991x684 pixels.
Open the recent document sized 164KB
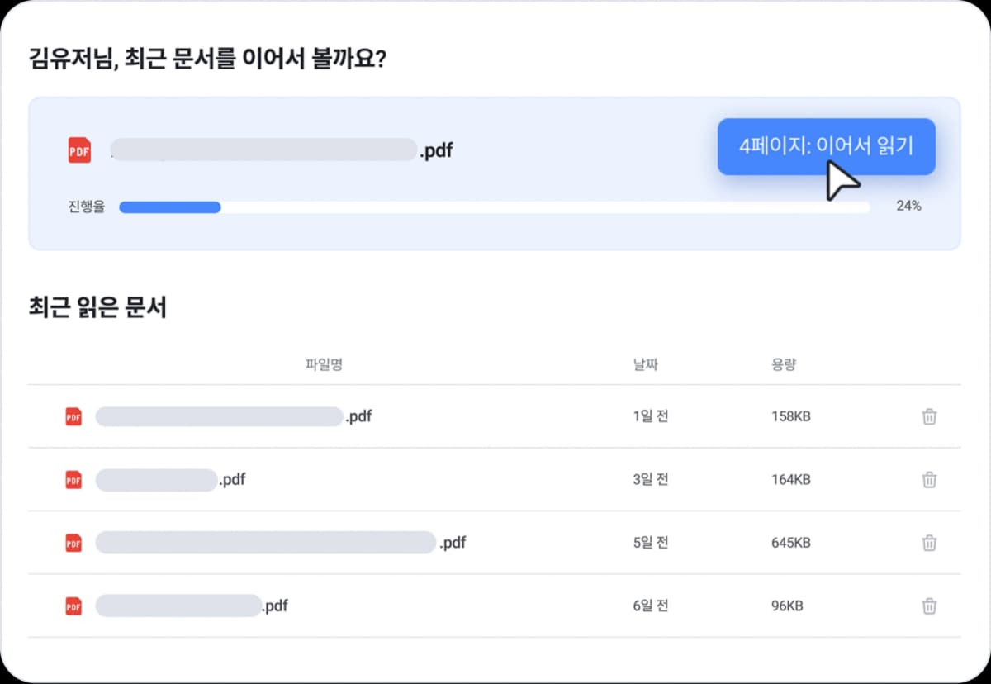[170, 479]
